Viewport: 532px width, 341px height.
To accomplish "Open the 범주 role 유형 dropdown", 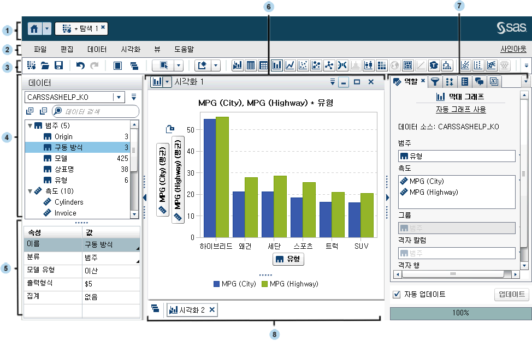I will [458, 156].
